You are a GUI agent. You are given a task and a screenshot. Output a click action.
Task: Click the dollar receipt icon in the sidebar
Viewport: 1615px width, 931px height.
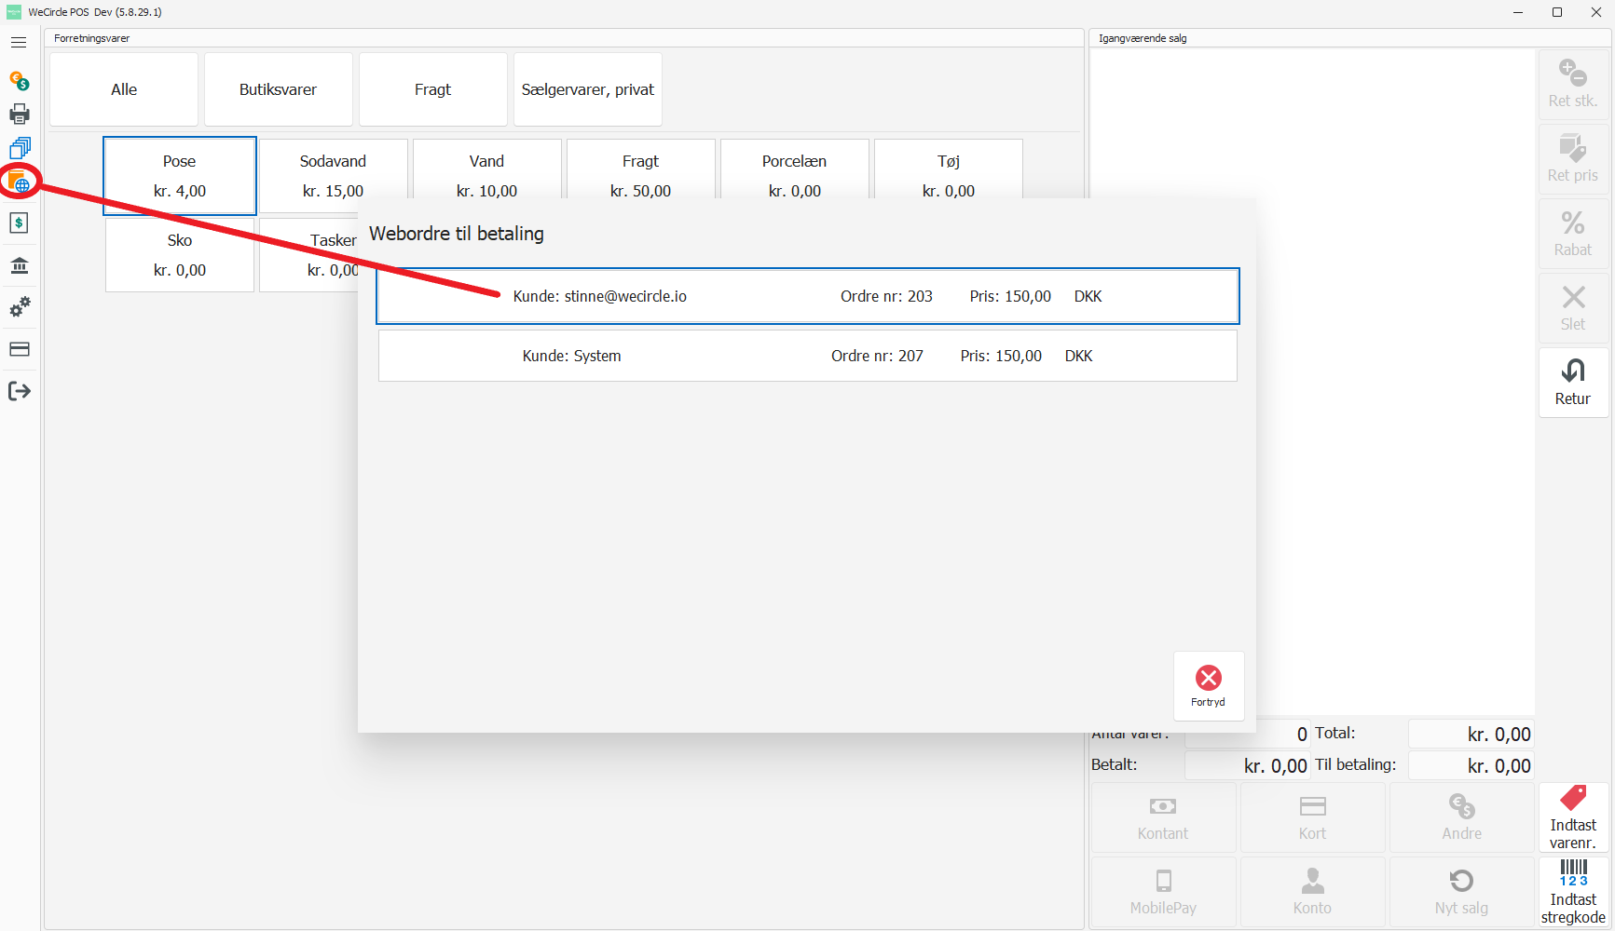[19, 223]
